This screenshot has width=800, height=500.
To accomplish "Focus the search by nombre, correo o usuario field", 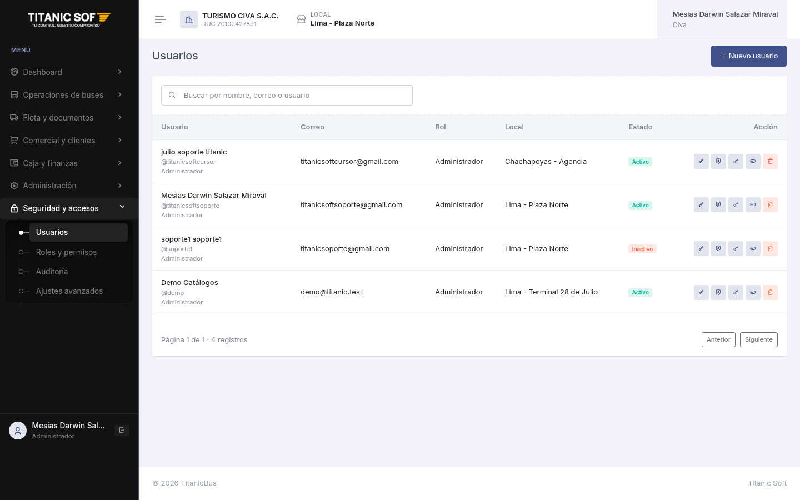I will coord(287,96).
